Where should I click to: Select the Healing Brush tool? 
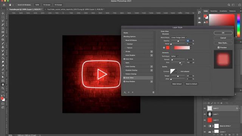(x=3, y=40)
